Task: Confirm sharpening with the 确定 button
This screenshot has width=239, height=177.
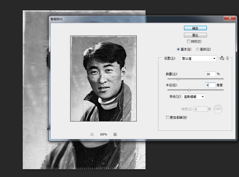Action: [195, 28]
